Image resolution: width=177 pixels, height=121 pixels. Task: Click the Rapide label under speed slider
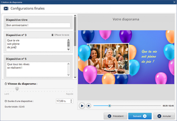pos(70,94)
